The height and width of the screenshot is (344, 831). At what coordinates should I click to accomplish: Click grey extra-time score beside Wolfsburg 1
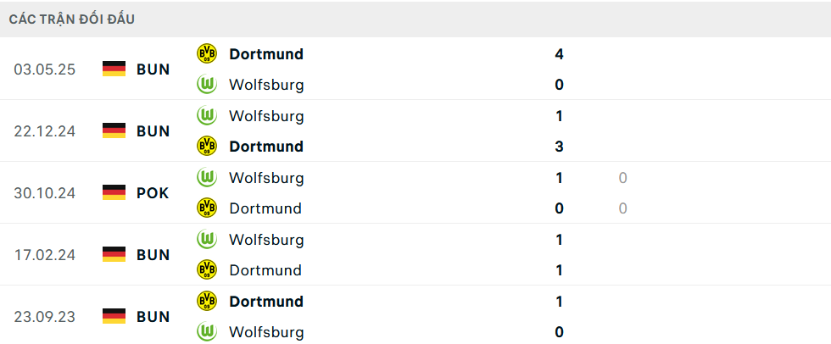(x=622, y=178)
